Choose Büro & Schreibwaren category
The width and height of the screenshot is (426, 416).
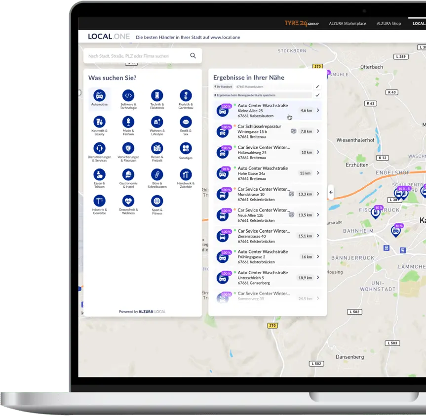(157, 174)
